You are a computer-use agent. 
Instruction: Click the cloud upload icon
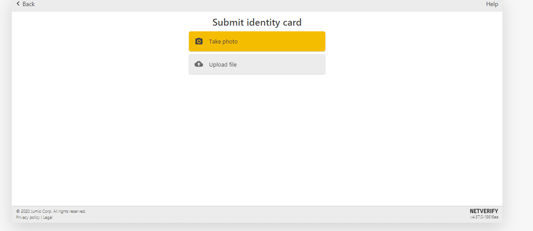(x=199, y=64)
